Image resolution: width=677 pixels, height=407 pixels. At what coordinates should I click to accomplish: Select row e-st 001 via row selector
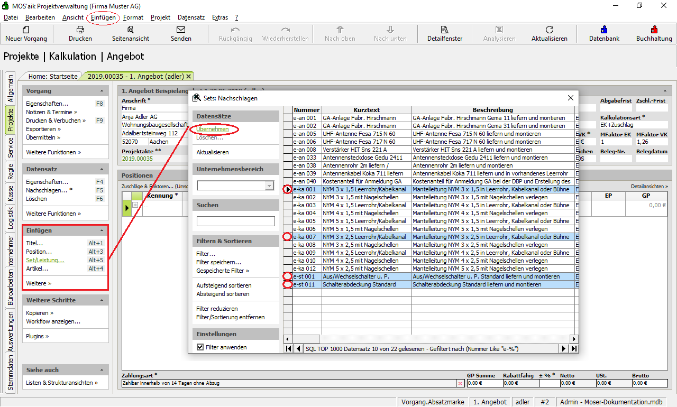288,276
